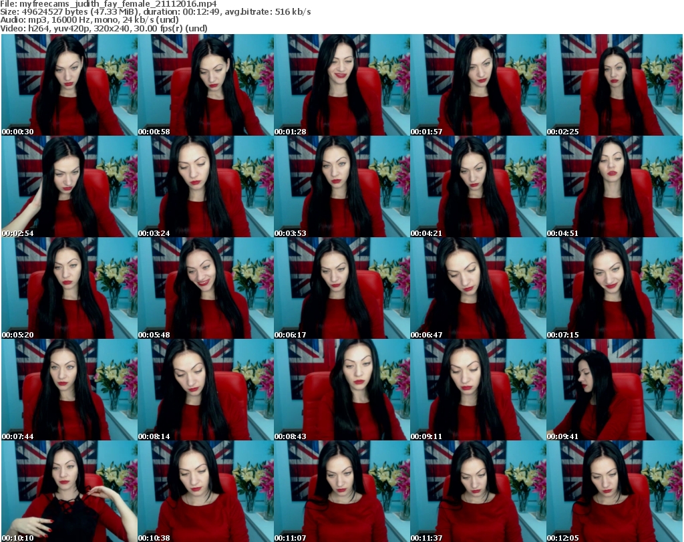684x542 pixels.
Task: Pick the preview frame timestamped 00:06:17
Action: 341,289
